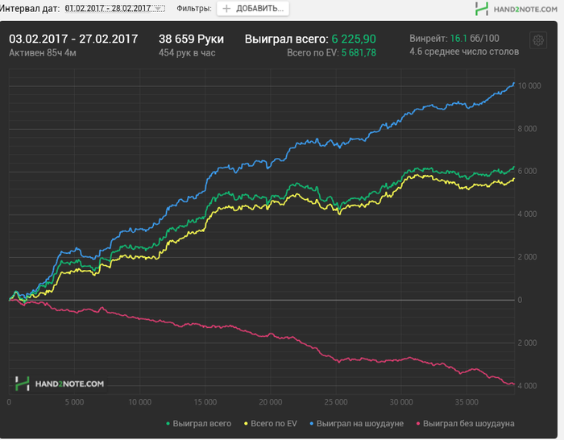
Task: Toggle the 'Выиграл всего' legend series
Action: pos(198,423)
